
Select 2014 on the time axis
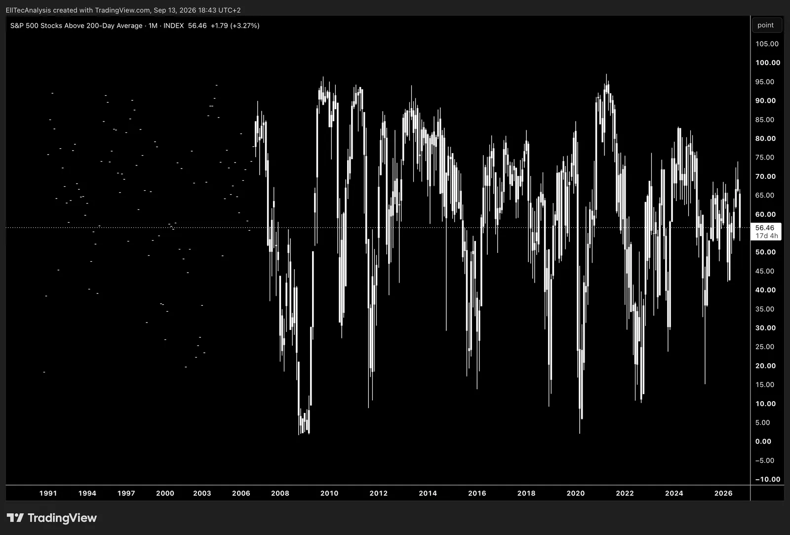coord(428,493)
